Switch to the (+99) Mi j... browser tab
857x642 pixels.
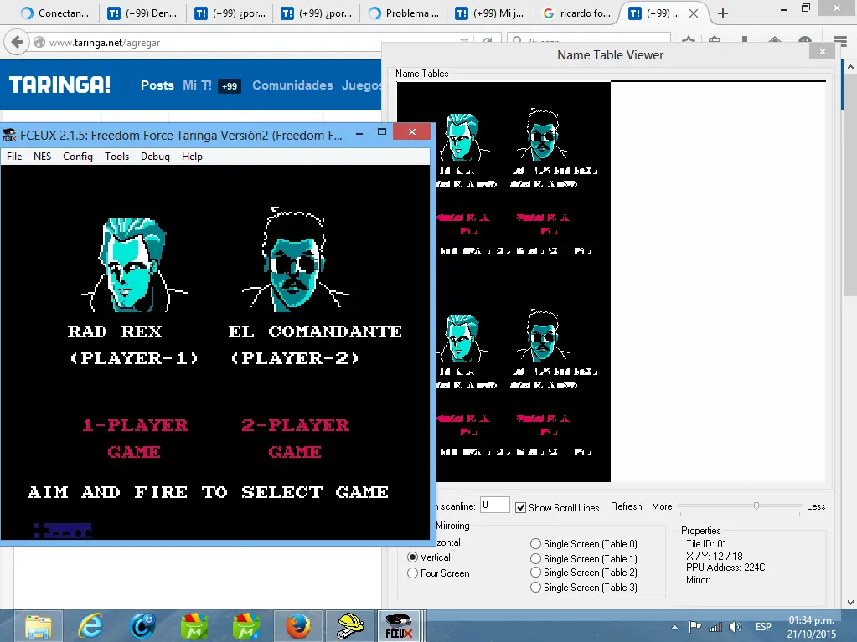click(x=490, y=13)
